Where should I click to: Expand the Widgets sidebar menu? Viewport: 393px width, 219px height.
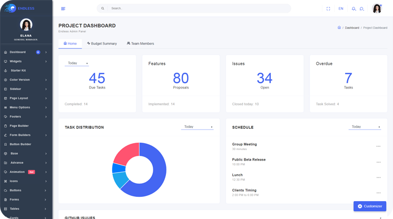point(25,62)
